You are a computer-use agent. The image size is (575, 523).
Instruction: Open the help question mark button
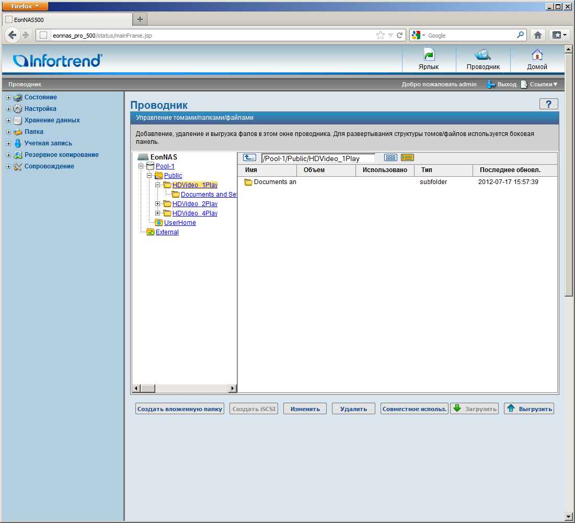pyautogui.click(x=548, y=104)
